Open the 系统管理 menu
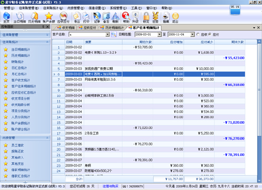This screenshot has height=190, width=262. pos(118,8)
